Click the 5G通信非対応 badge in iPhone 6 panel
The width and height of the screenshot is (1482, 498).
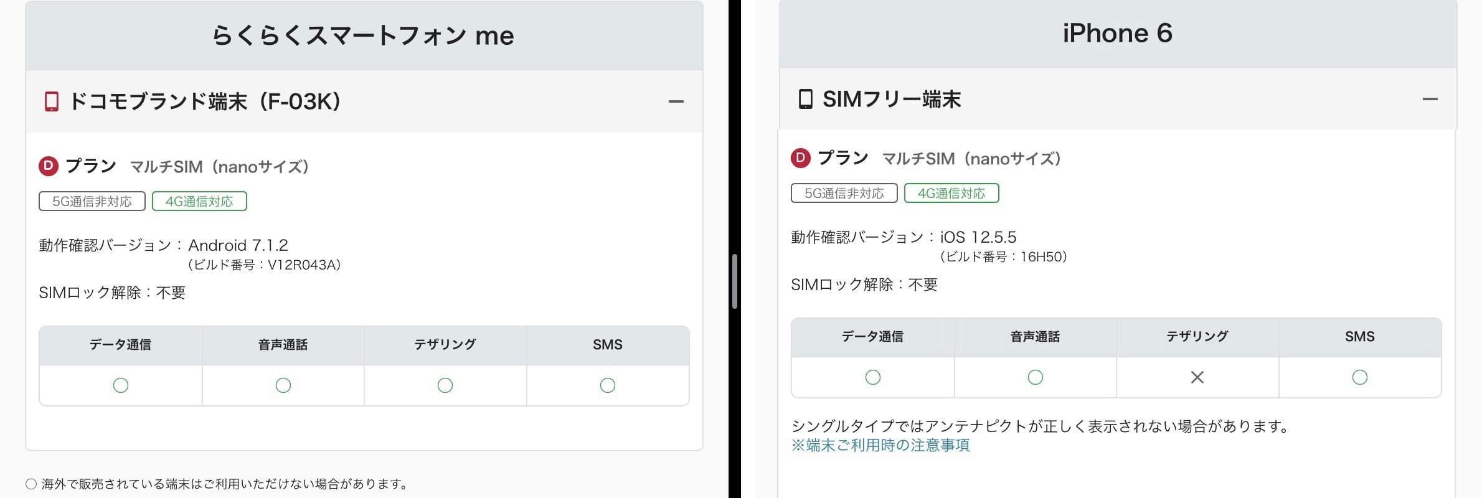(844, 193)
